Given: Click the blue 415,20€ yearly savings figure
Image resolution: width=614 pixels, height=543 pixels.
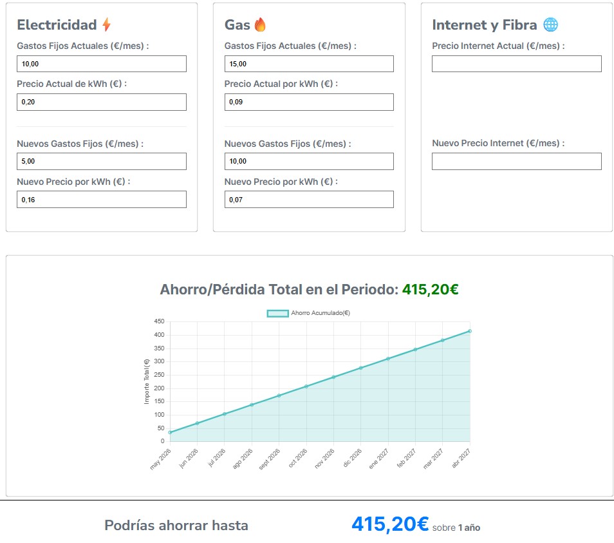Looking at the screenshot, I should click(390, 524).
